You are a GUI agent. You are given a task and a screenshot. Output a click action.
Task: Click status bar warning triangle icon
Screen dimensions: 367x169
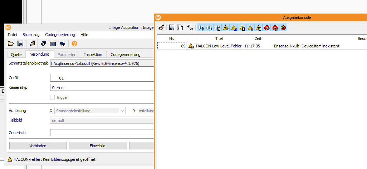pos(10,159)
